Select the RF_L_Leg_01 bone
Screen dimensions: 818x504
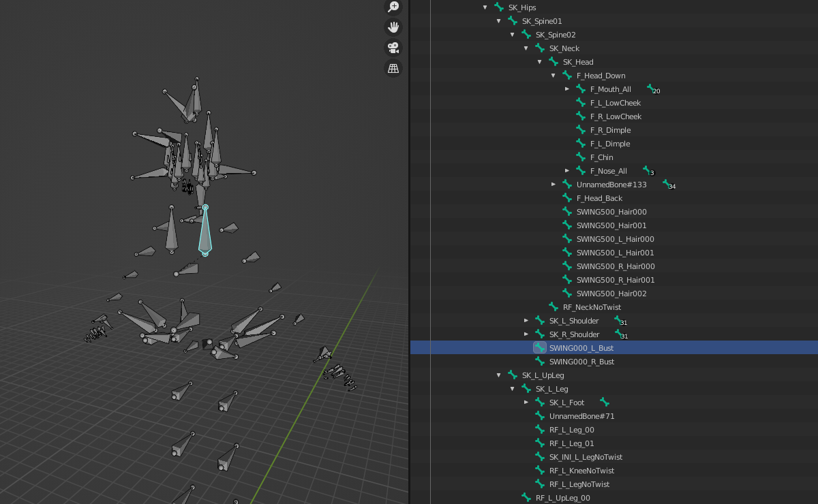[571, 443]
